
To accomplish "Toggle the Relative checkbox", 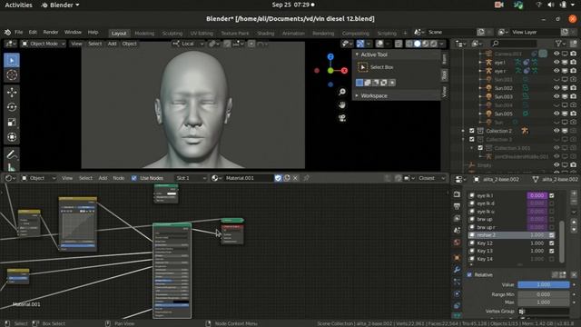I will (x=469, y=274).
